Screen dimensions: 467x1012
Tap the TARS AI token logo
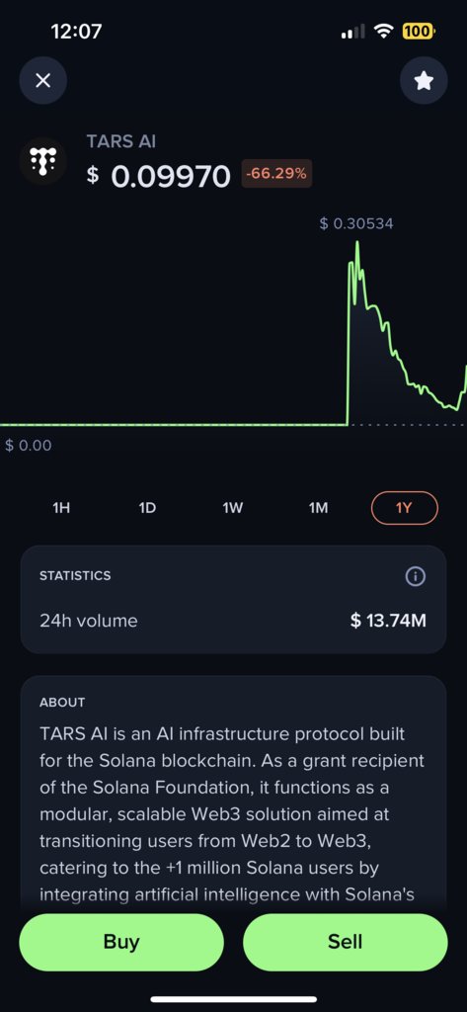coord(43,161)
